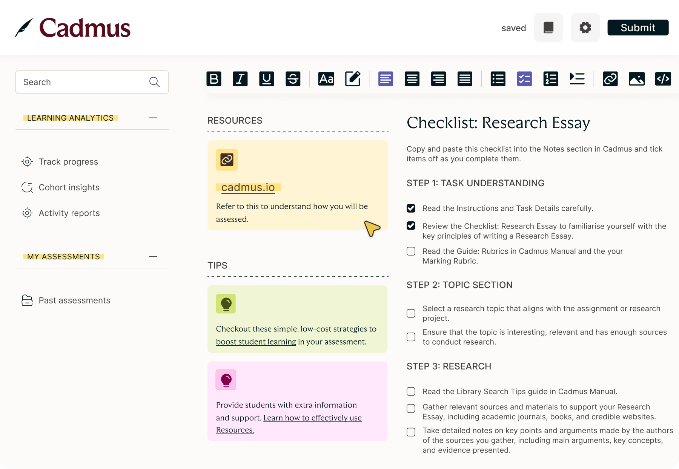The image size is (679, 469).
Task: Apply underline formatting
Action: point(267,79)
